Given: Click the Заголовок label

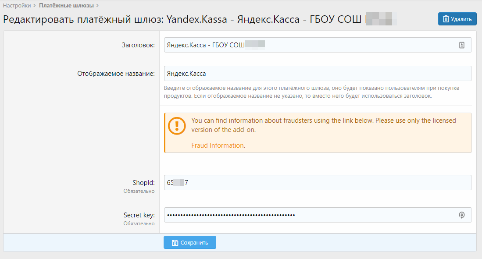Looking at the screenshot, I should point(138,45).
